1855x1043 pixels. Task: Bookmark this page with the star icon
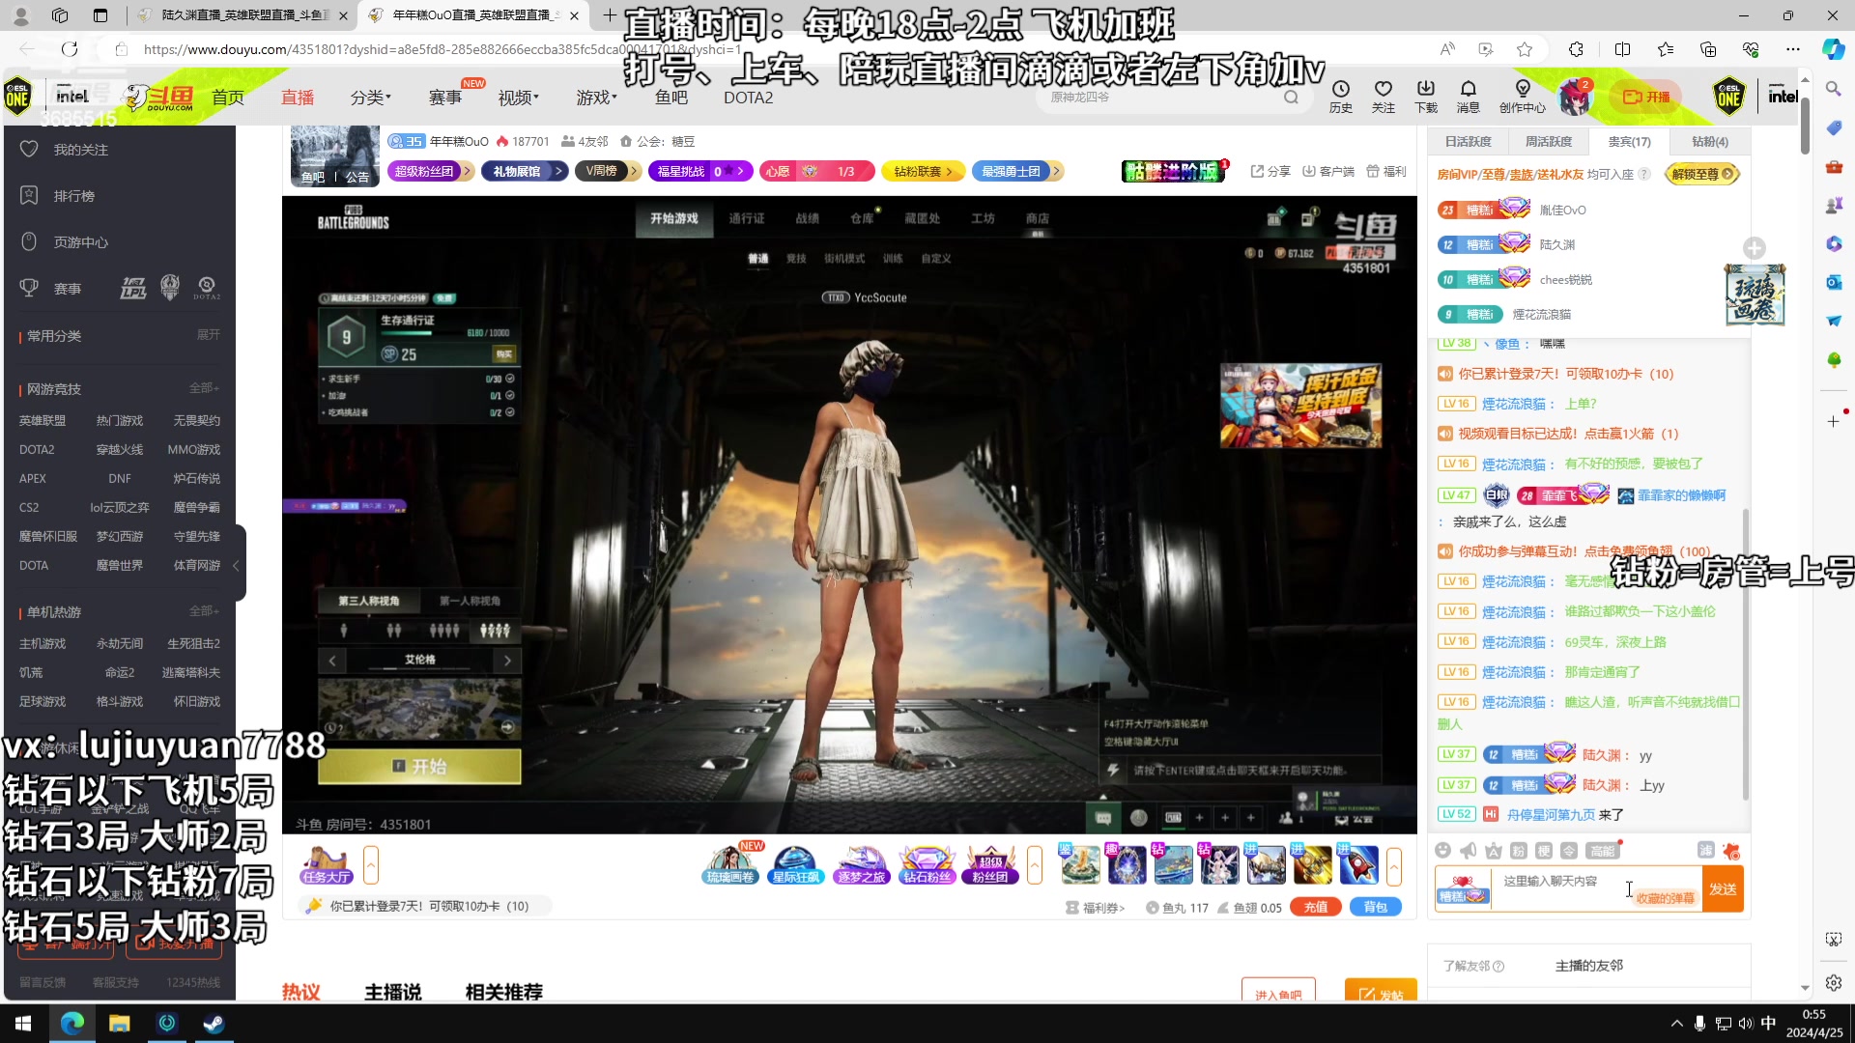point(1525,49)
